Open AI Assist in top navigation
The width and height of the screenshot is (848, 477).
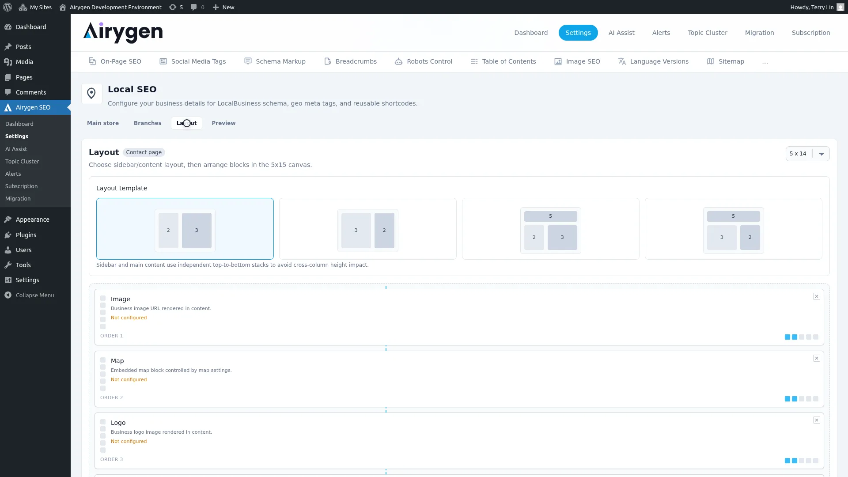[x=621, y=33]
